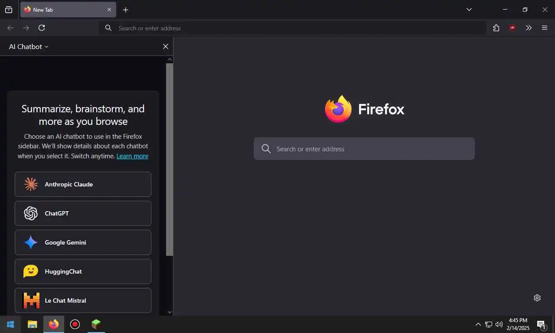555x333 pixels.
Task: Open the uBlock Origin extension icon
Action: coord(513,28)
